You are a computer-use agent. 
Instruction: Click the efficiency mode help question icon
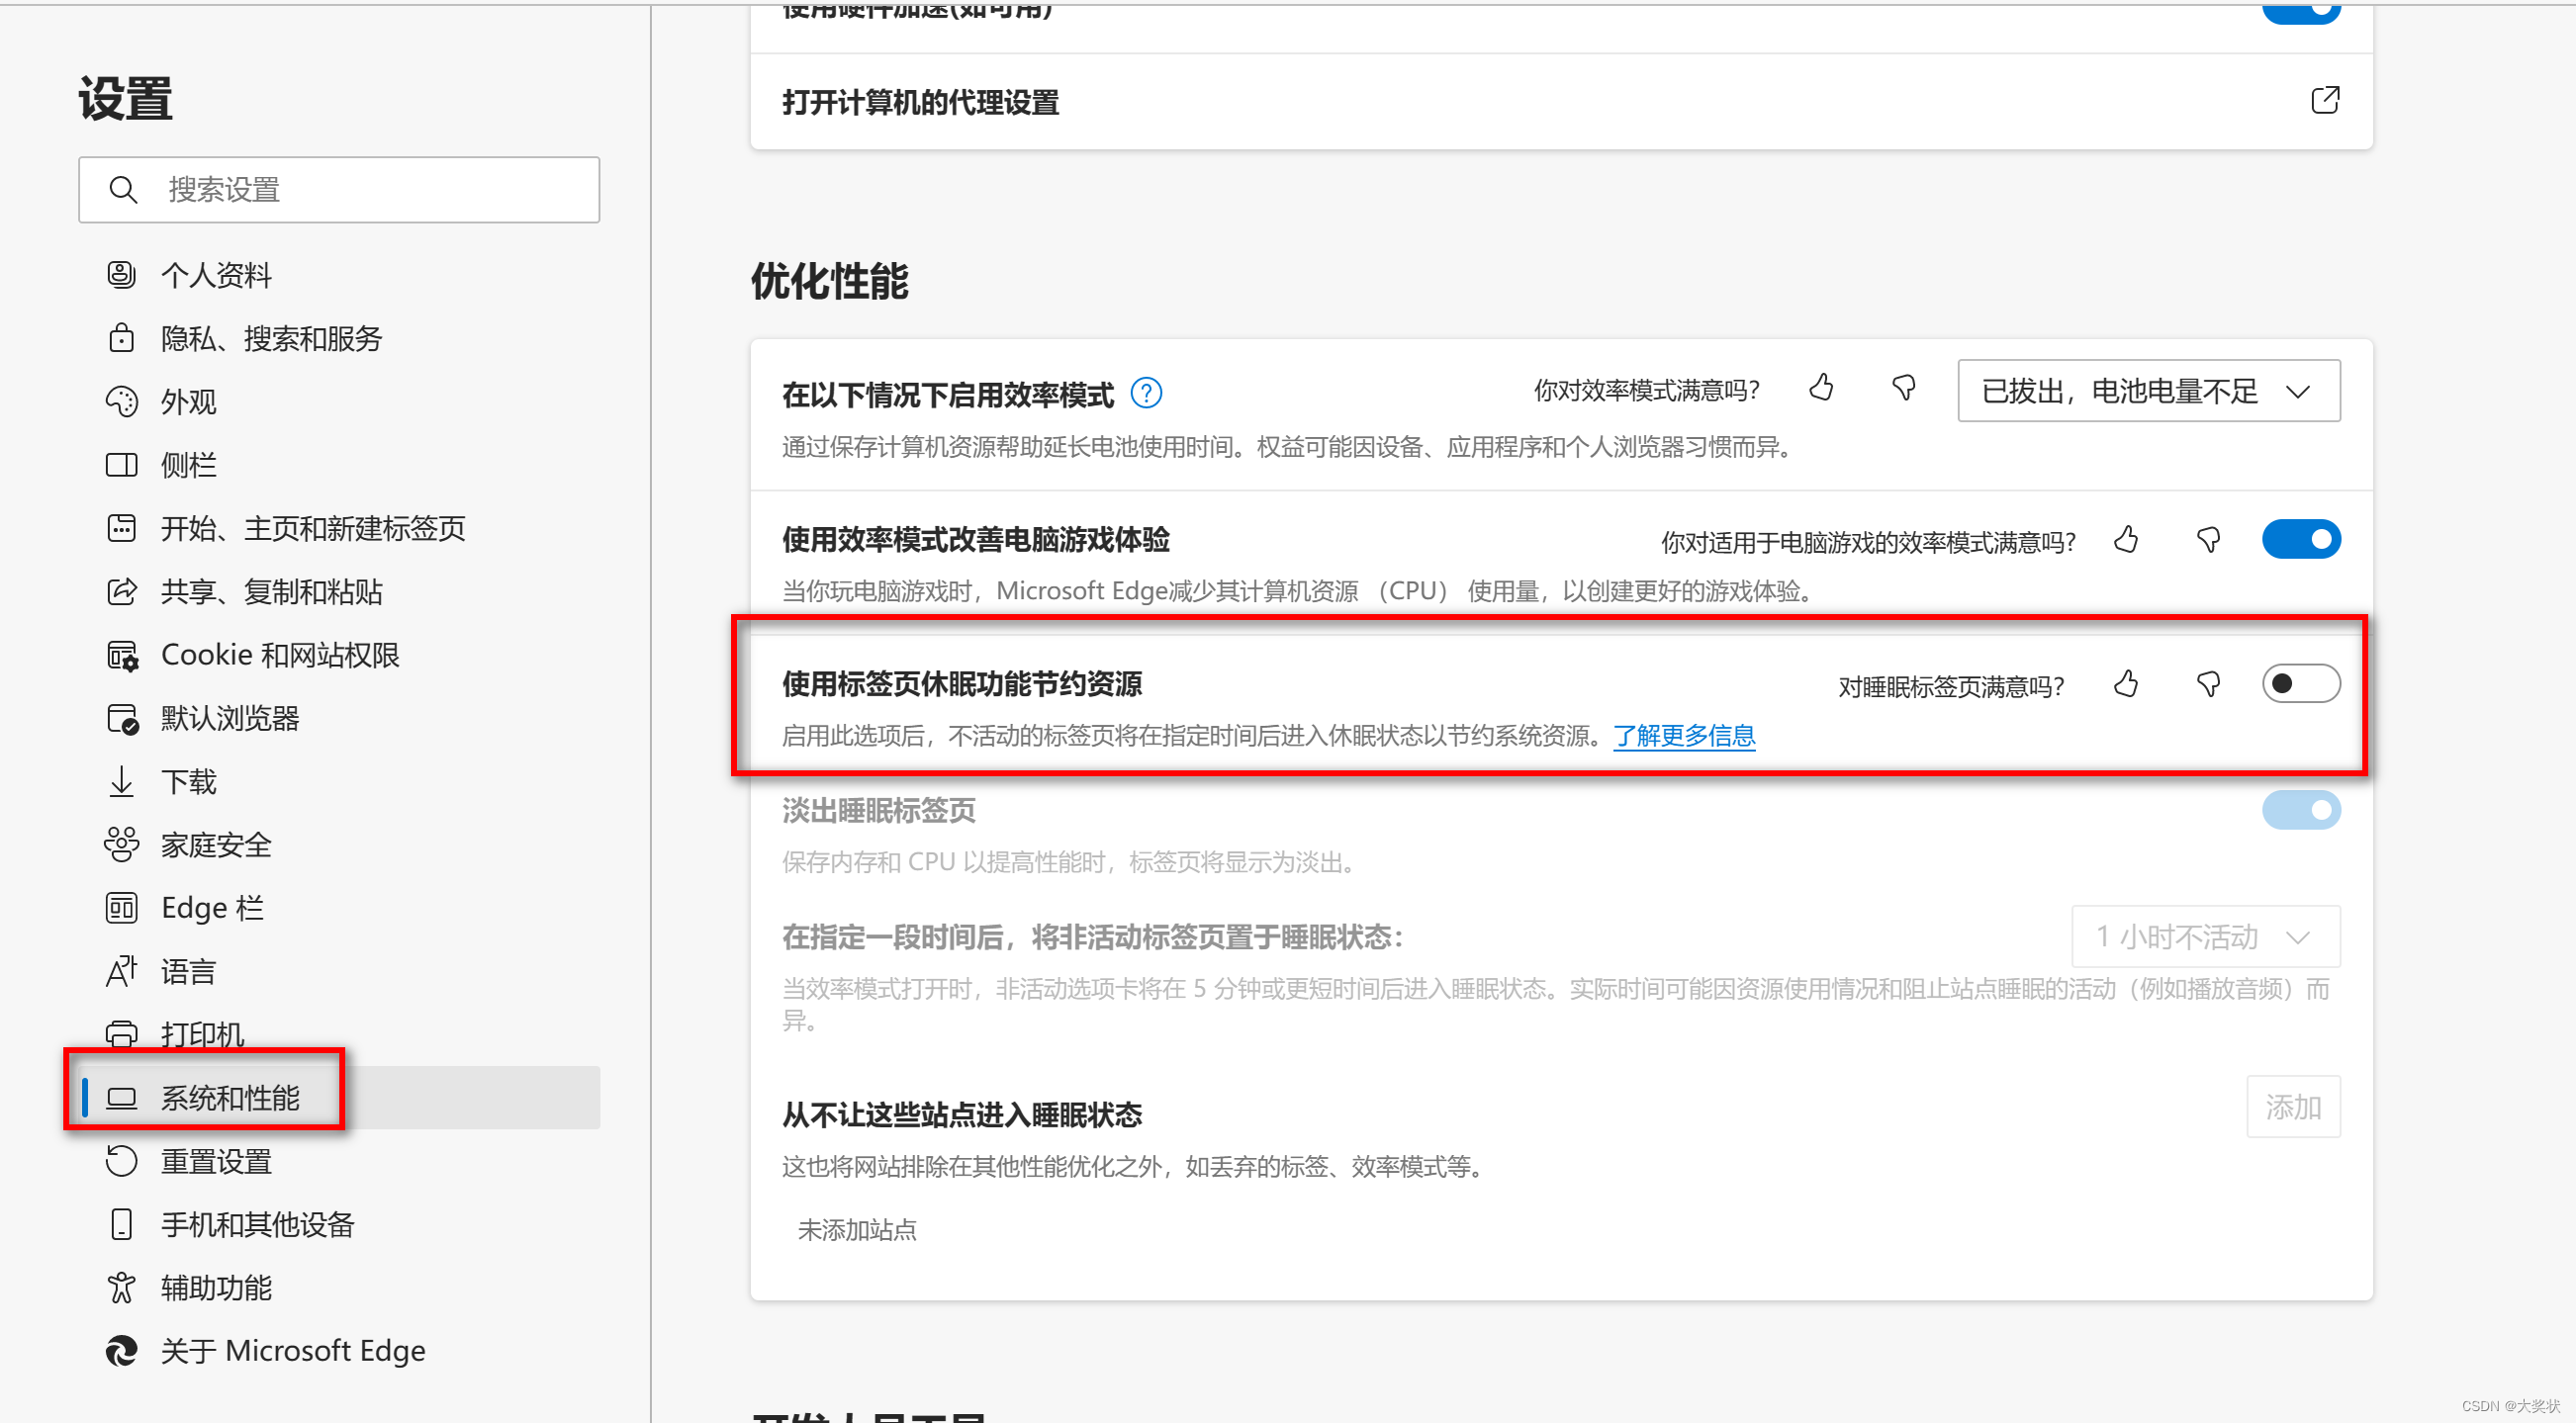[x=1146, y=394]
